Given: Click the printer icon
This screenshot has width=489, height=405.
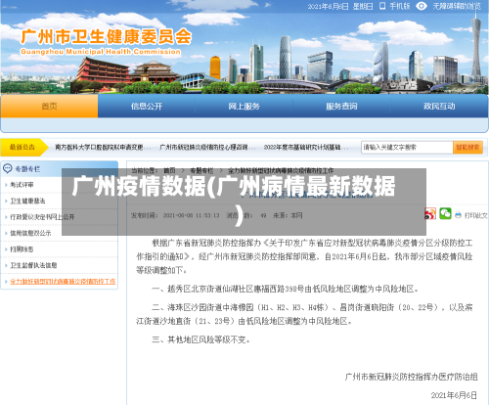Looking at the screenshot, I should pyautogui.click(x=458, y=215).
